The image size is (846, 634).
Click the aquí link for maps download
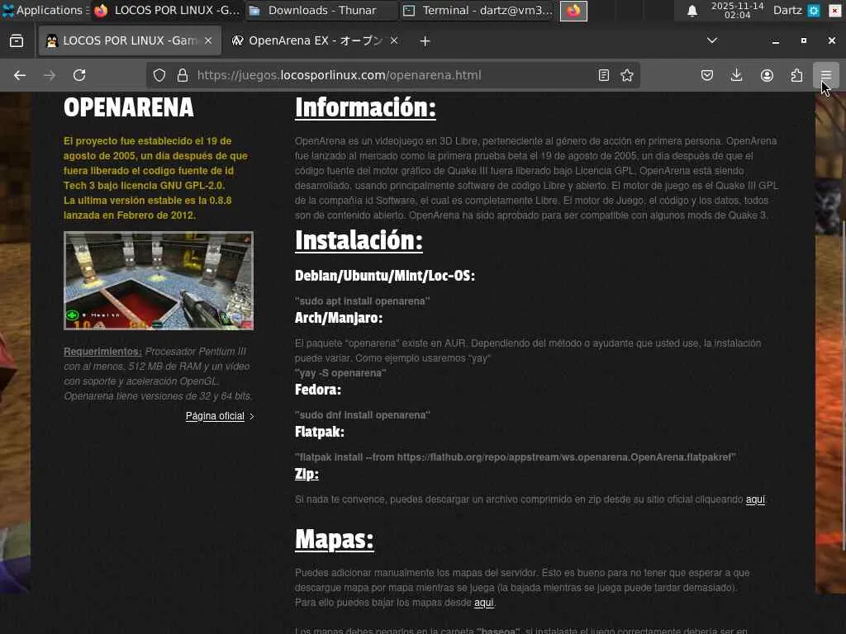483,602
